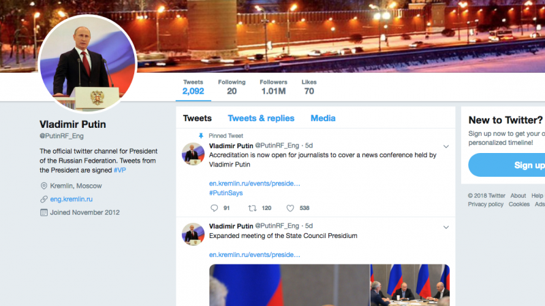
Task: Open the Likes count of 70
Action: [309, 87]
